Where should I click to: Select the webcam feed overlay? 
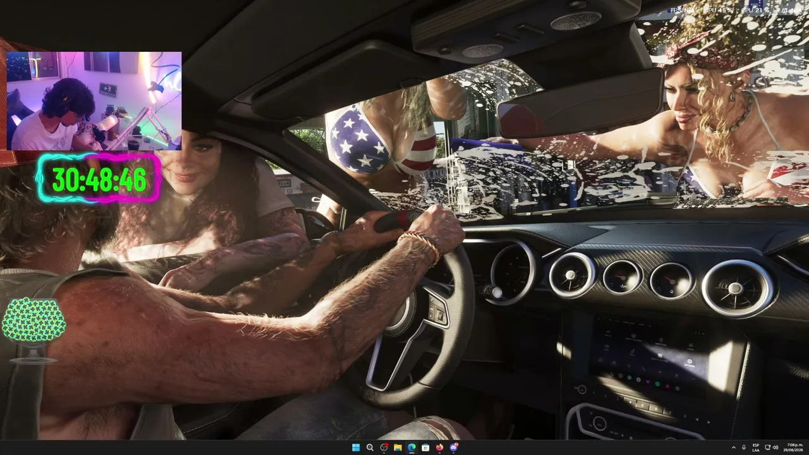[x=94, y=101]
